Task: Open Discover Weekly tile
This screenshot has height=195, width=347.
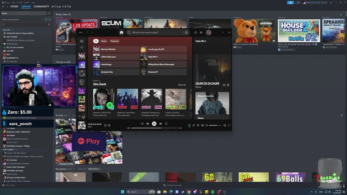Action: 116,49
